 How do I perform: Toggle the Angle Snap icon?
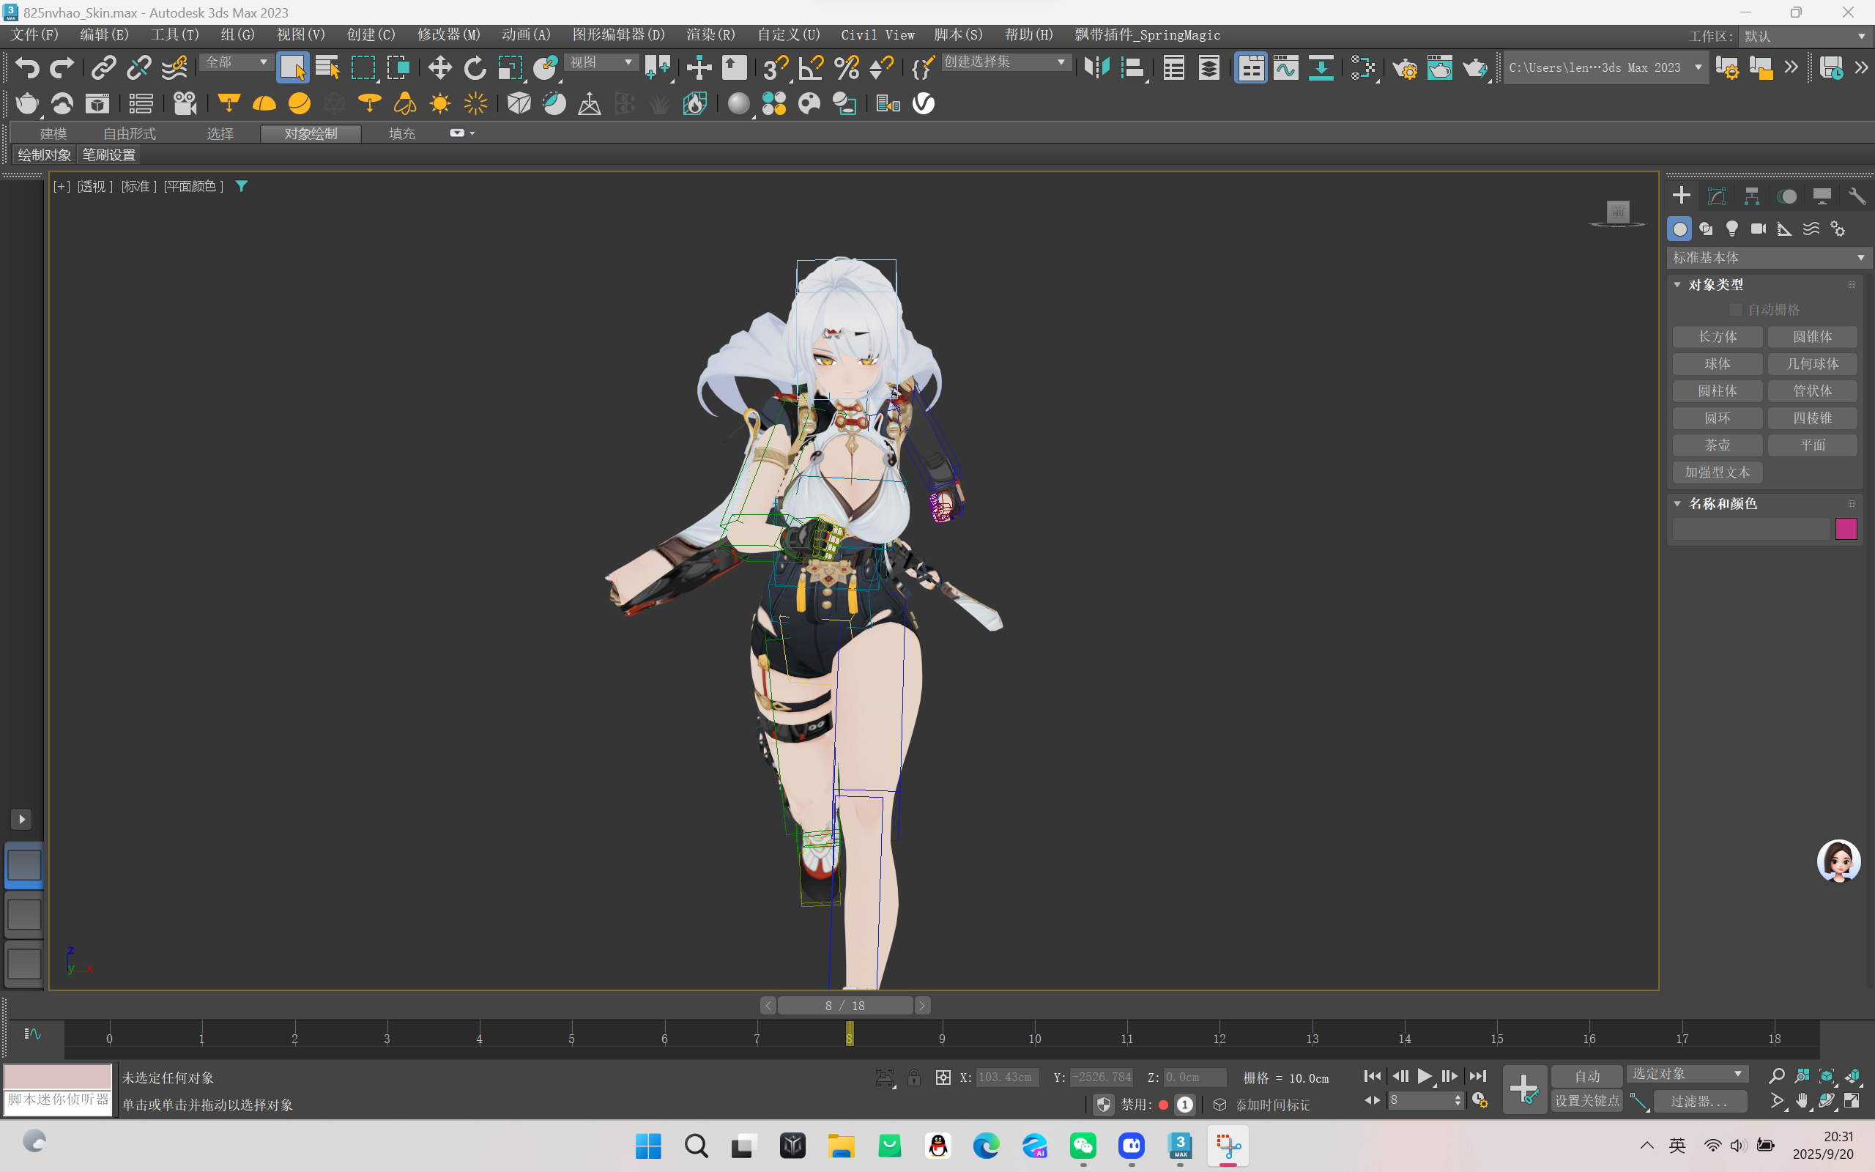click(811, 68)
